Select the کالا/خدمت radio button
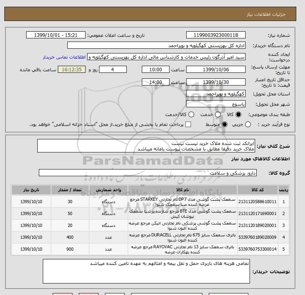305x295 pixels. 191,114
